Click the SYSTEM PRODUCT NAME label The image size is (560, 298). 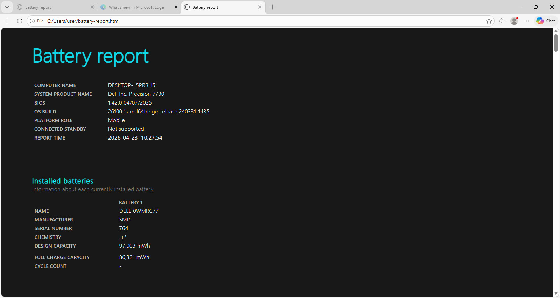point(63,94)
